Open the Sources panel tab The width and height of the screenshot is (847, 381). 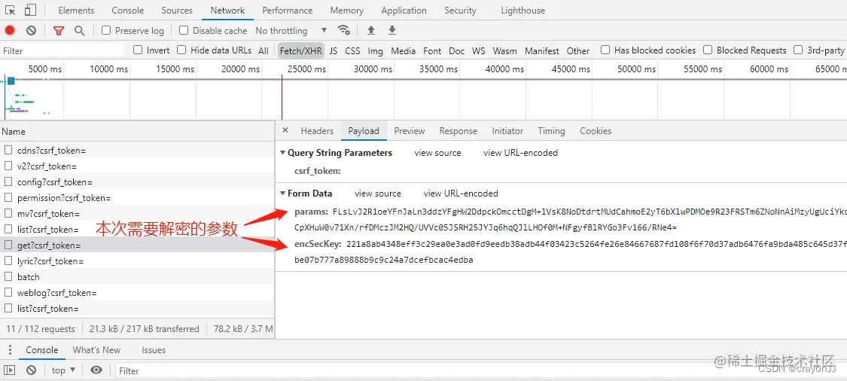click(177, 11)
